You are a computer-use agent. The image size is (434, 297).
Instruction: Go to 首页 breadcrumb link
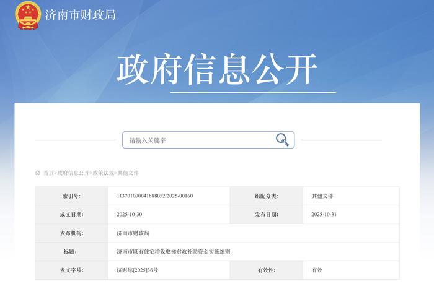pos(48,173)
